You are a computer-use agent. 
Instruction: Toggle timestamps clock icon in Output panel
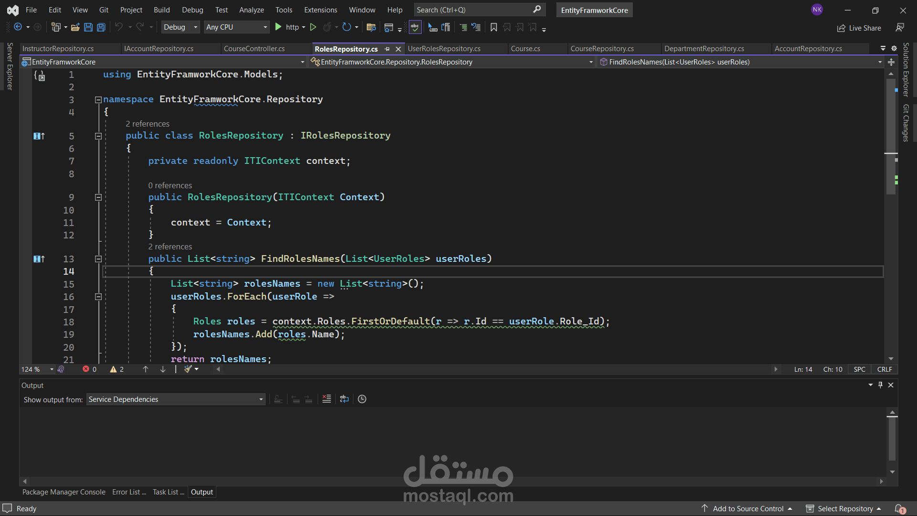click(362, 399)
